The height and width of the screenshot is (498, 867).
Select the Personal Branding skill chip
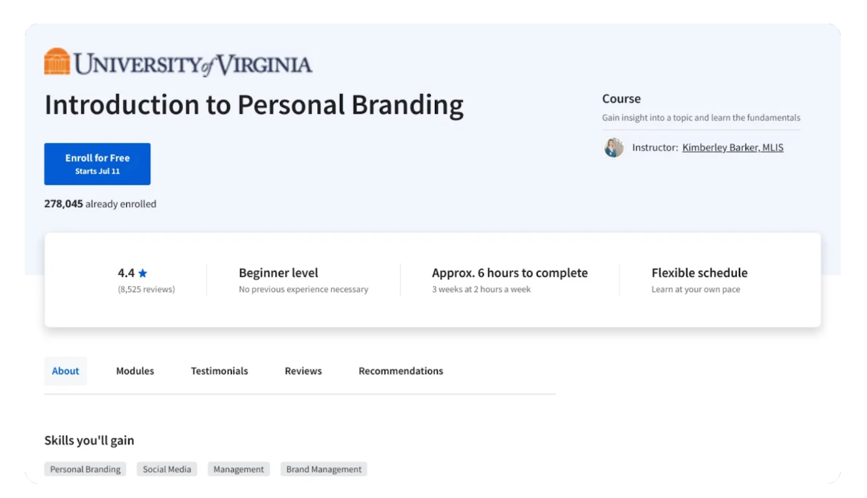tap(85, 469)
